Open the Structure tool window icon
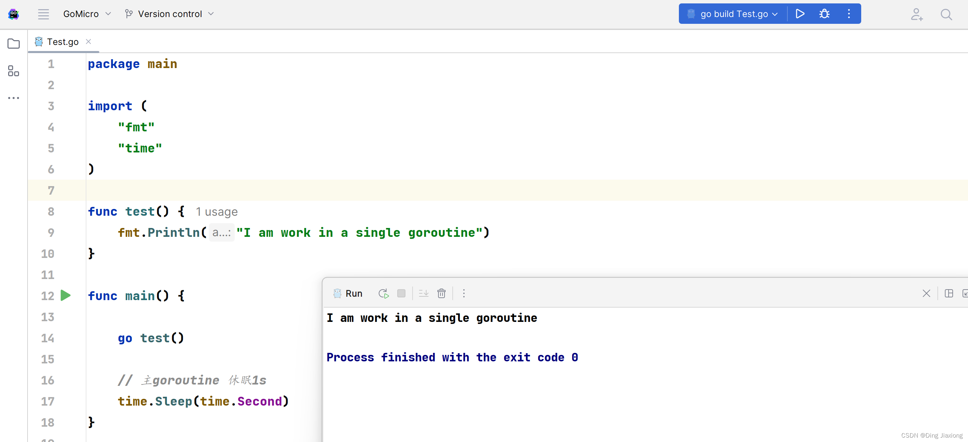 coord(14,71)
